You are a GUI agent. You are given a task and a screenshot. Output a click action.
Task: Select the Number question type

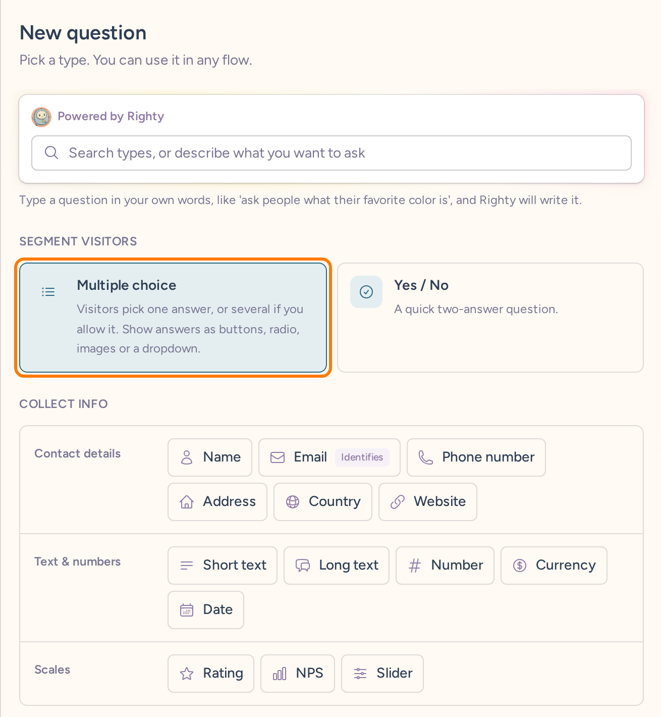click(x=445, y=566)
